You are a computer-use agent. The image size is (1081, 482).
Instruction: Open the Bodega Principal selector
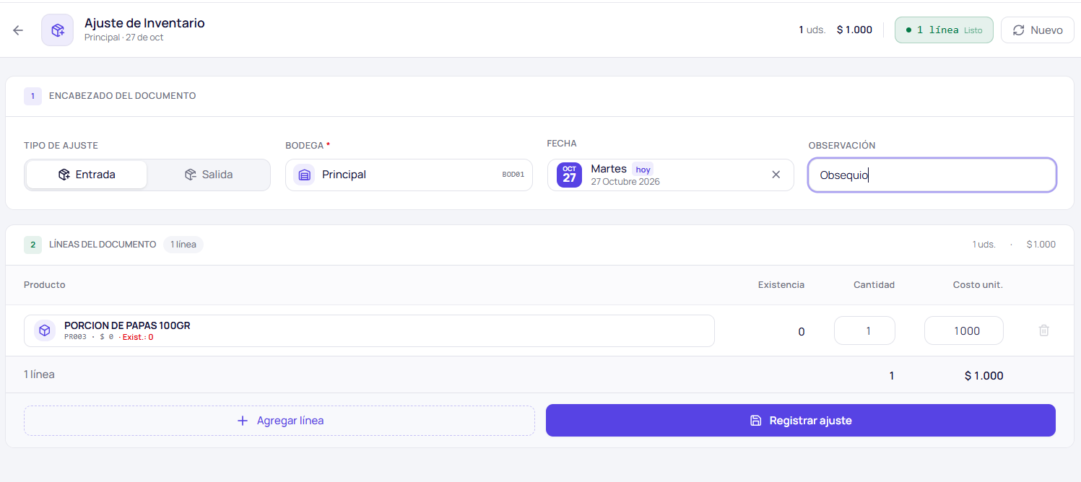point(409,175)
